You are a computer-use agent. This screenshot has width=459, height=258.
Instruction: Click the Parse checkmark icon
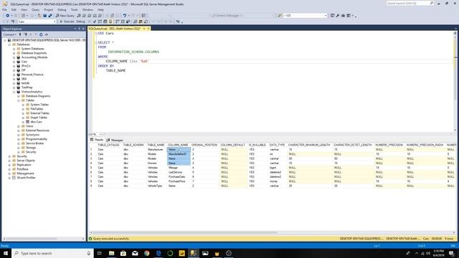[x=94, y=21]
